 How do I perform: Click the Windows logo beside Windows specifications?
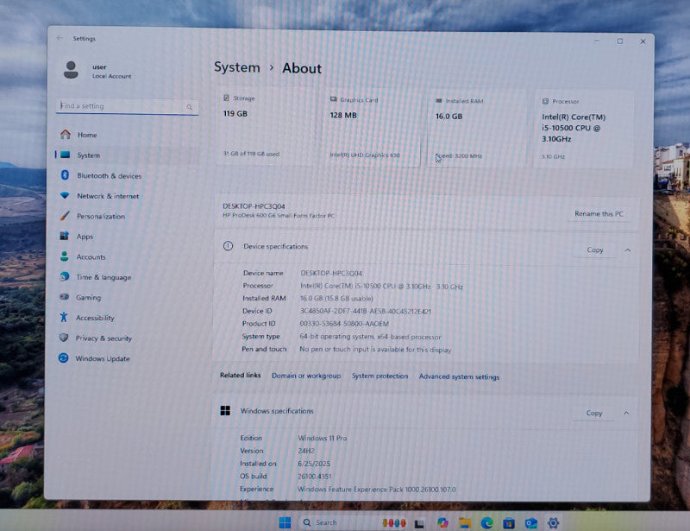click(225, 410)
